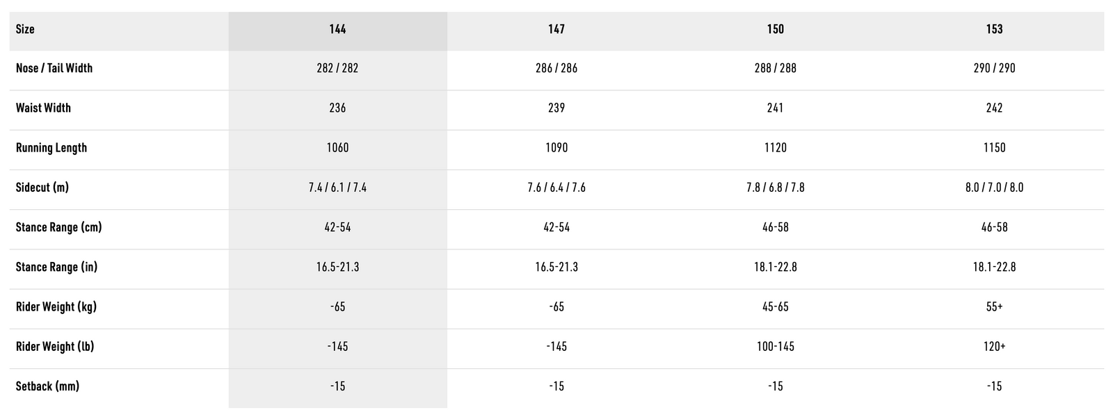Select the 153 size column header
1113x412 pixels.
994,29
